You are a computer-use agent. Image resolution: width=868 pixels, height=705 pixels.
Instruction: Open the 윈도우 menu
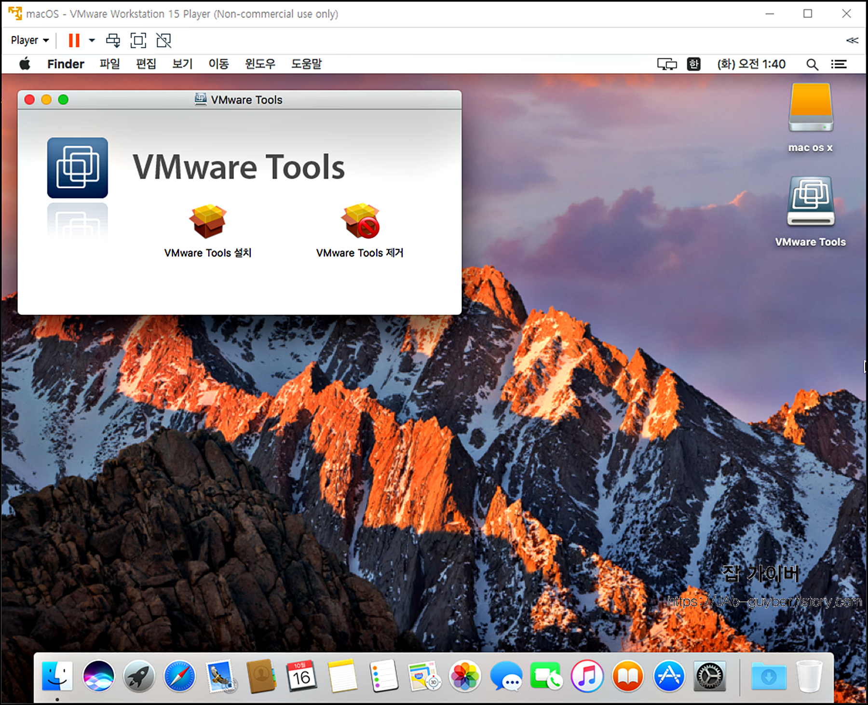point(260,64)
